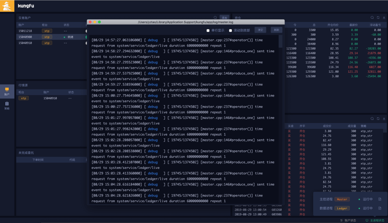
Task: Click 代码 column header in 未完成委托
Action: tap(72, 160)
